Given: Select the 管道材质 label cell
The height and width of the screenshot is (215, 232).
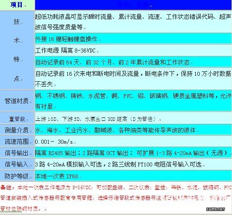Looking at the screenshot, I should tap(17, 101).
